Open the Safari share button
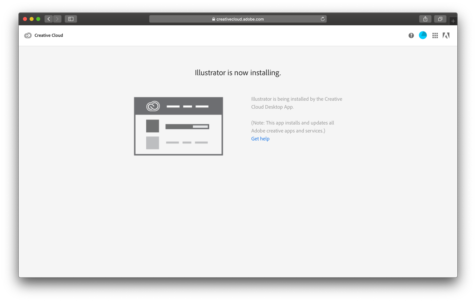Viewport: 476px width, 302px height. (425, 19)
